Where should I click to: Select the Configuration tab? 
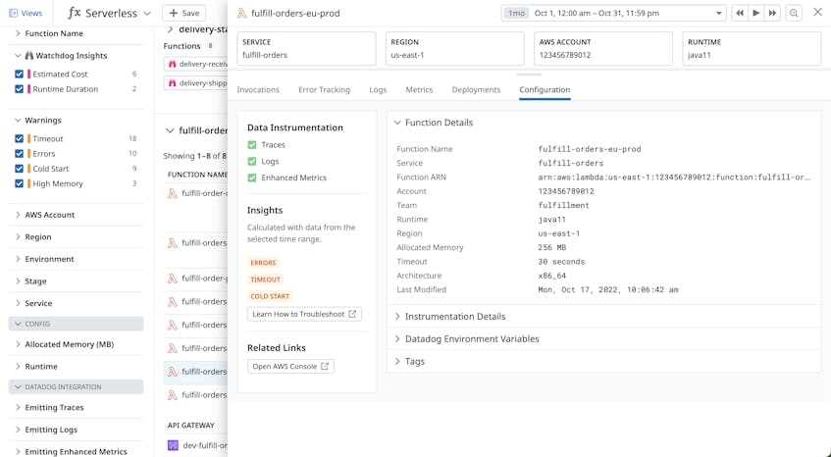click(x=545, y=90)
